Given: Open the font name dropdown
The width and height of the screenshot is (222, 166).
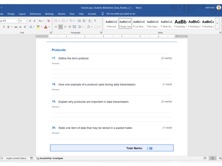Looking at the screenshot, I should coord(17,21).
